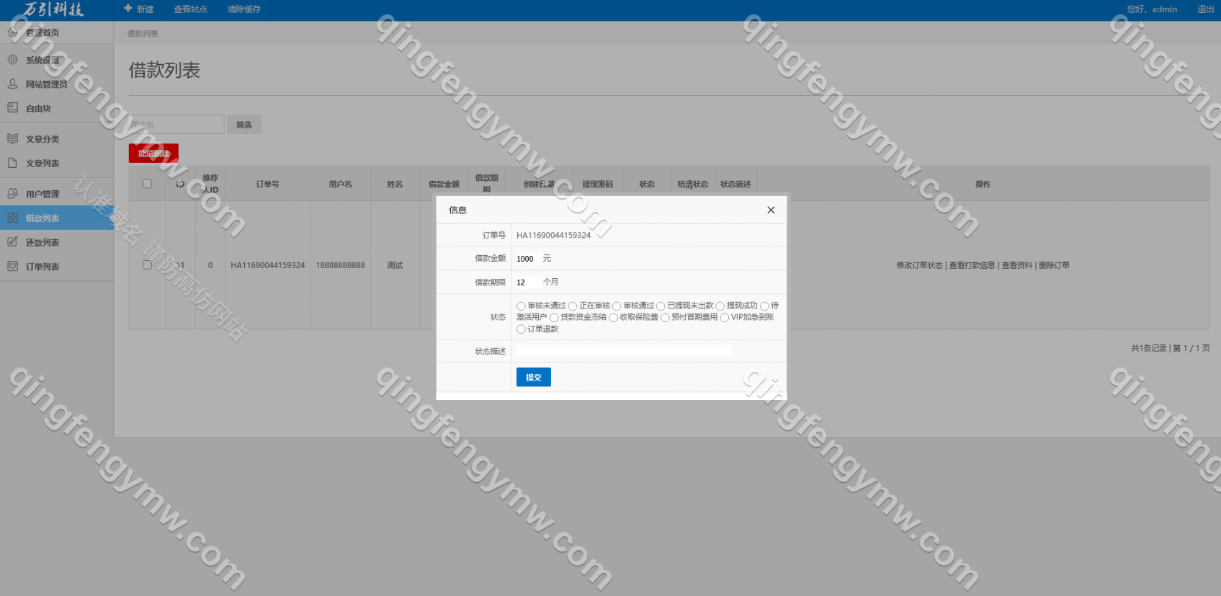Select the 待激活用户 status radio

(765, 306)
